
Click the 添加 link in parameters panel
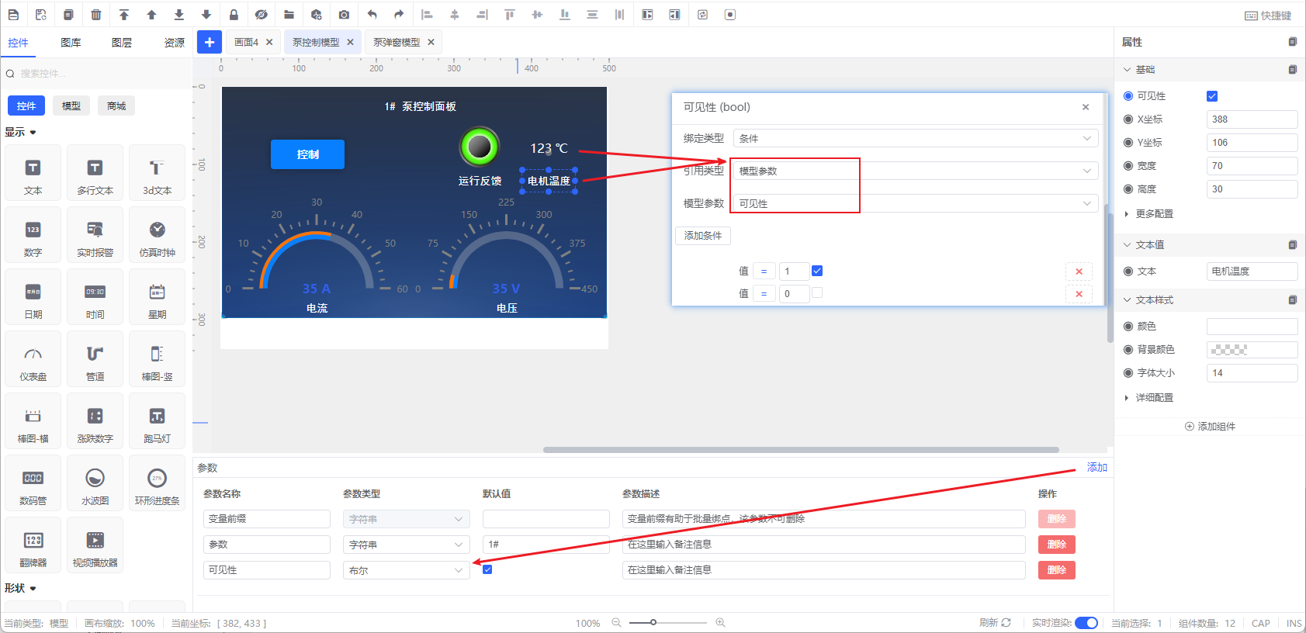pyautogui.click(x=1096, y=467)
